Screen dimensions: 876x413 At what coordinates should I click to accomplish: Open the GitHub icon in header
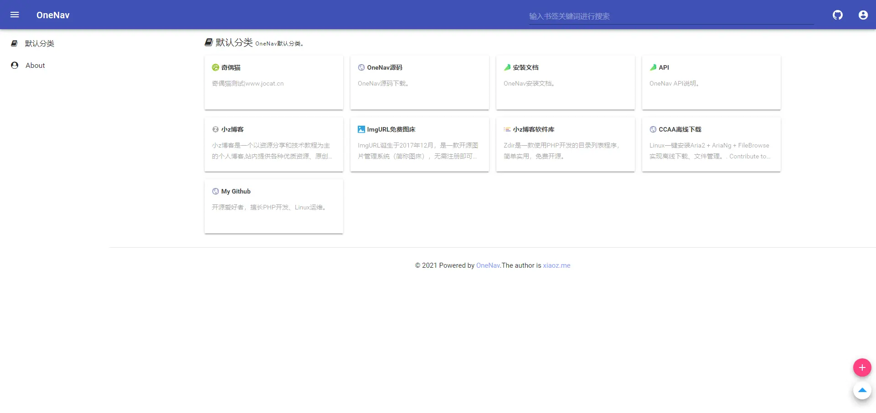tap(838, 15)
